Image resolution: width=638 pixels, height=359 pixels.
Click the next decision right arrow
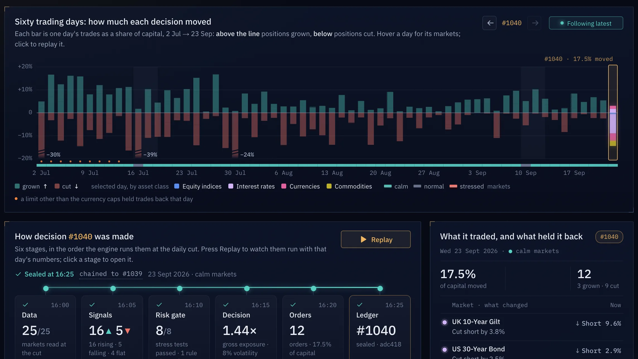point(535,23)
